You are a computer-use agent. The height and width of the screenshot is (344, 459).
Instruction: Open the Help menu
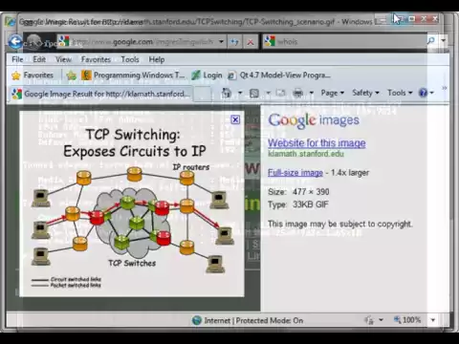point(157,59)
